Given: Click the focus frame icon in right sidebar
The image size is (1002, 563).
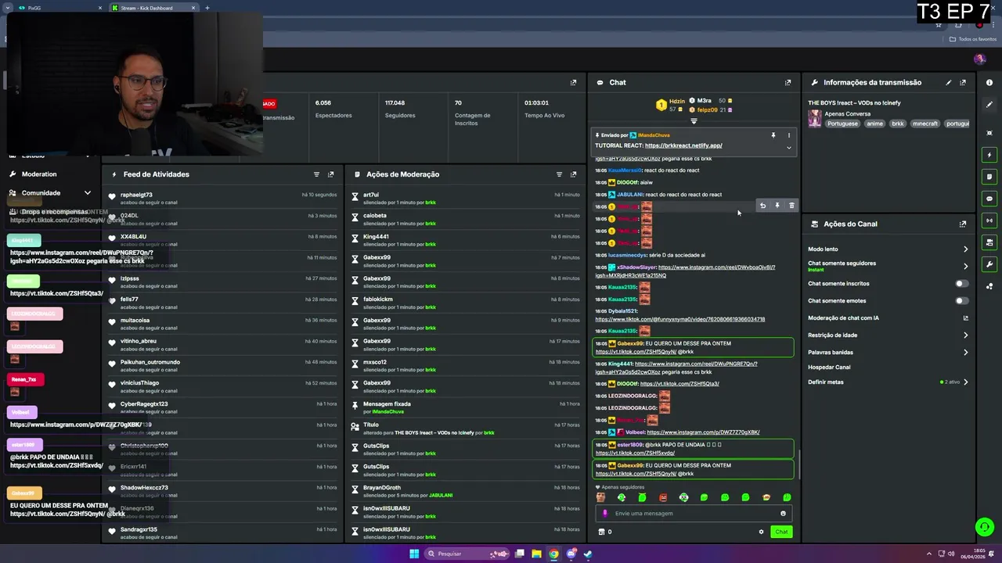Looking at the screenshot, I should coord(989,133).
